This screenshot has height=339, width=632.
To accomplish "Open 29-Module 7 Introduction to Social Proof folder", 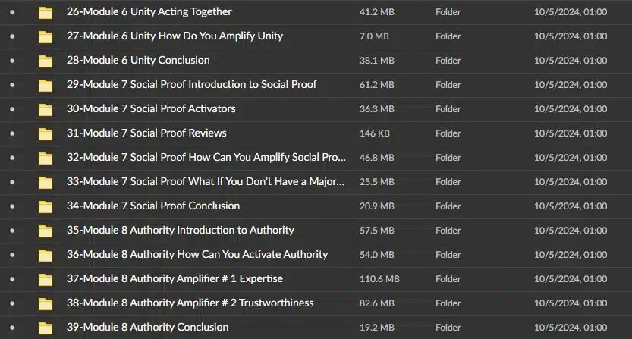I will coord(191,85).
